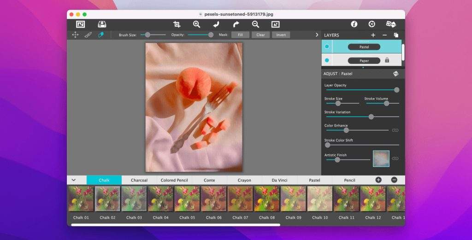
Task: Open the Artistic Finish texture picker
Action: pos(381,158)
